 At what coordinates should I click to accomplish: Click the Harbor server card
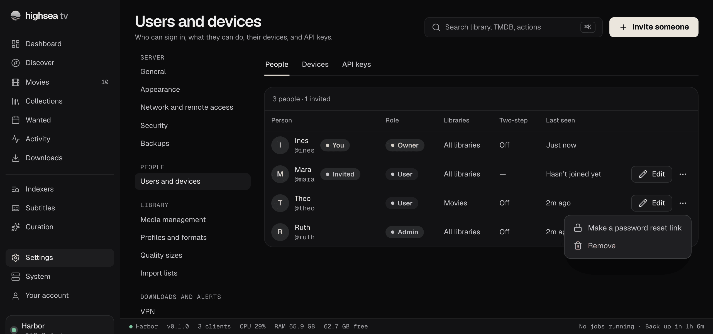(x=60, y=325)
